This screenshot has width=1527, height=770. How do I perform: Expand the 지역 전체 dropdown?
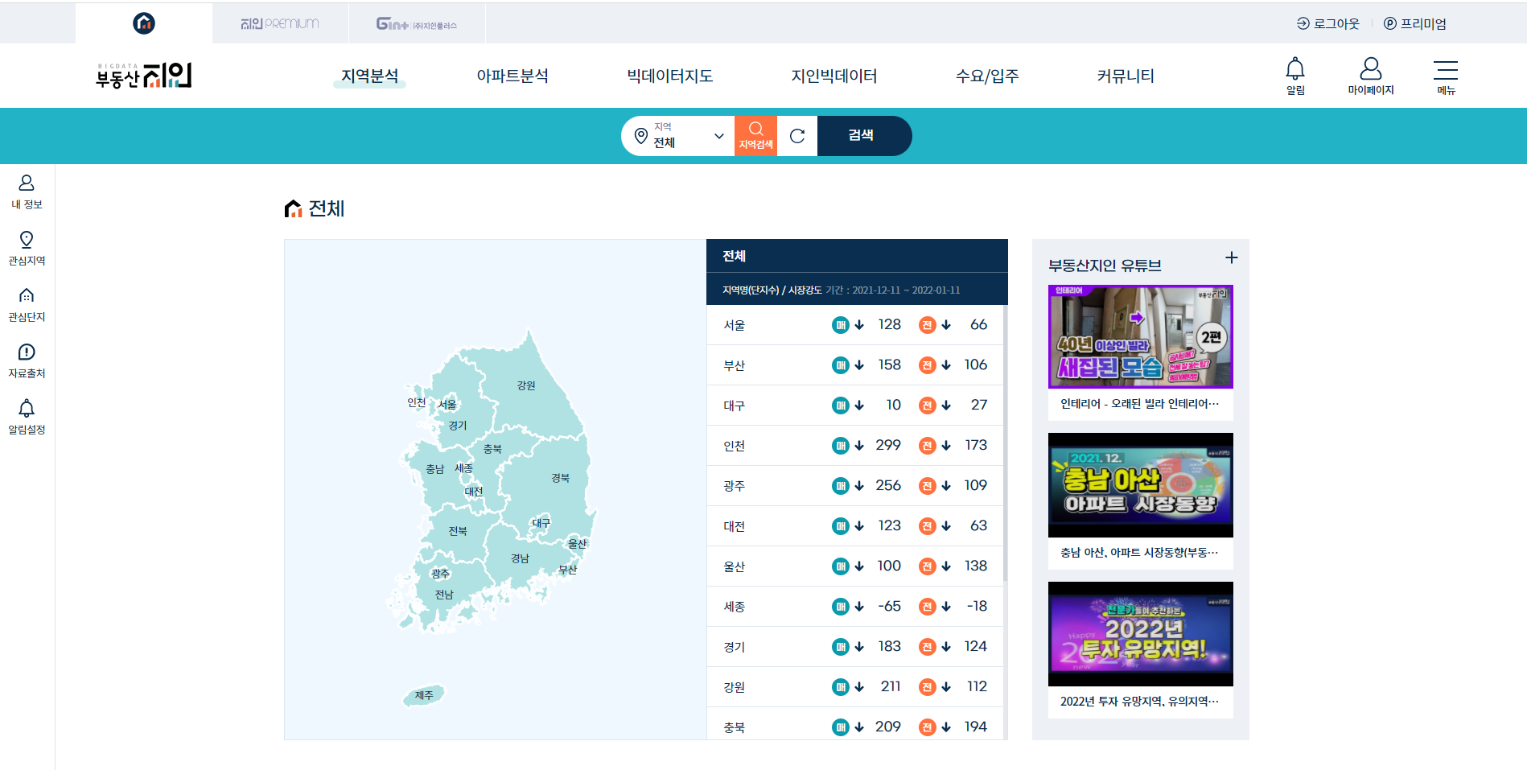point(680,136)
